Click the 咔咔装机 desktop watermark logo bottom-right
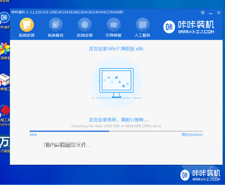Screen dimensions: 225x185 pos(200,175)
